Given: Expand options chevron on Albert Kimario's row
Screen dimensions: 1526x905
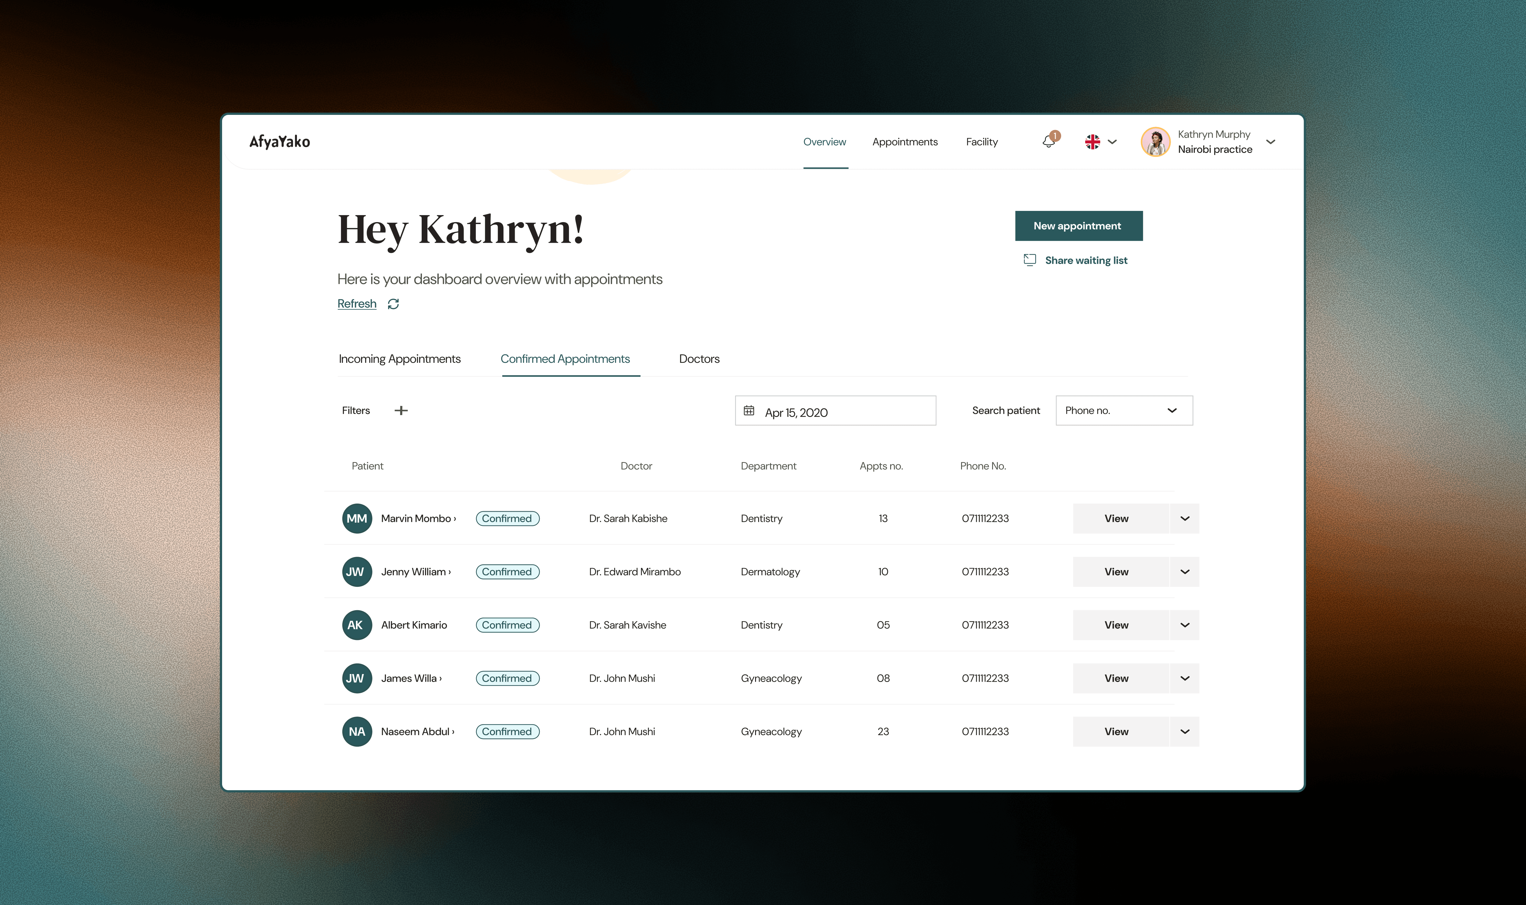Looking at the screenshot, I should click(x=1185, y=625).
